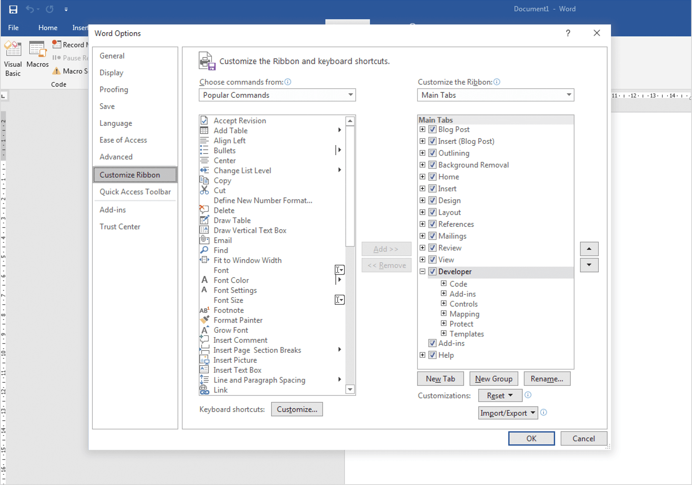
Task: Toggle the References tab checkbox
Action: coord(432,224)
